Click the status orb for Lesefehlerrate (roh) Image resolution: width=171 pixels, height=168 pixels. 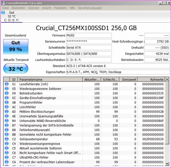pos(6,84)
